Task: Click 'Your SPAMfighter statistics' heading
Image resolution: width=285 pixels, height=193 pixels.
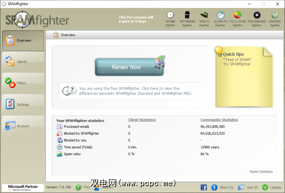Action: [x=80, y=120]
